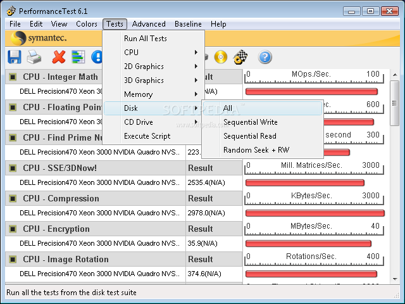The image size is (405, 304).
Task: Click the chip icon beside CPU - Encryption
Action: point(13,229)
